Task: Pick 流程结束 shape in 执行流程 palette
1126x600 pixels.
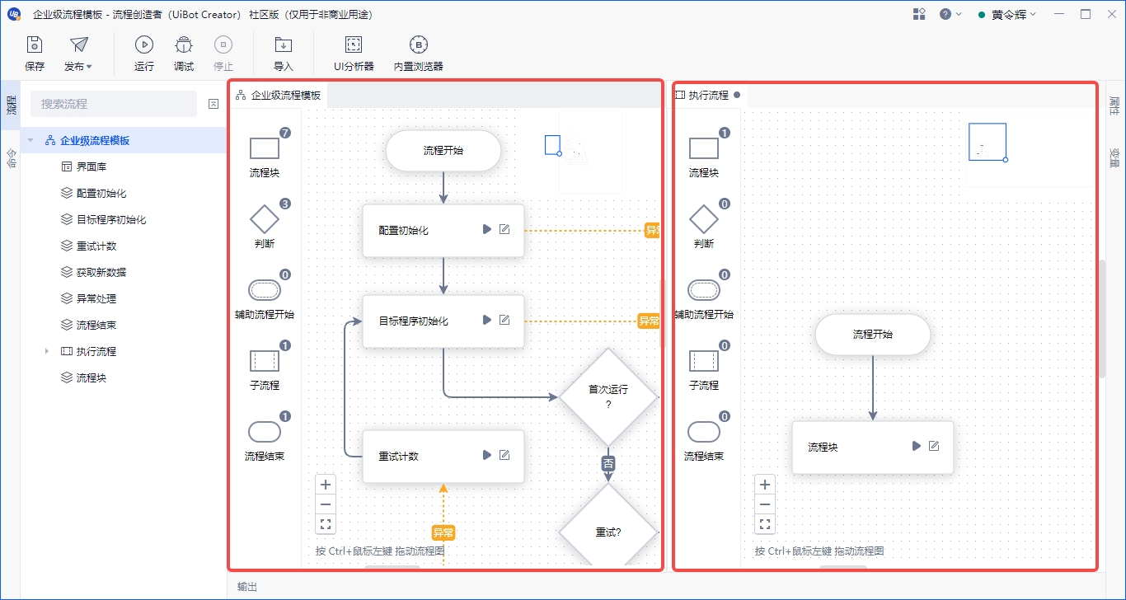Action: [704, 432]
